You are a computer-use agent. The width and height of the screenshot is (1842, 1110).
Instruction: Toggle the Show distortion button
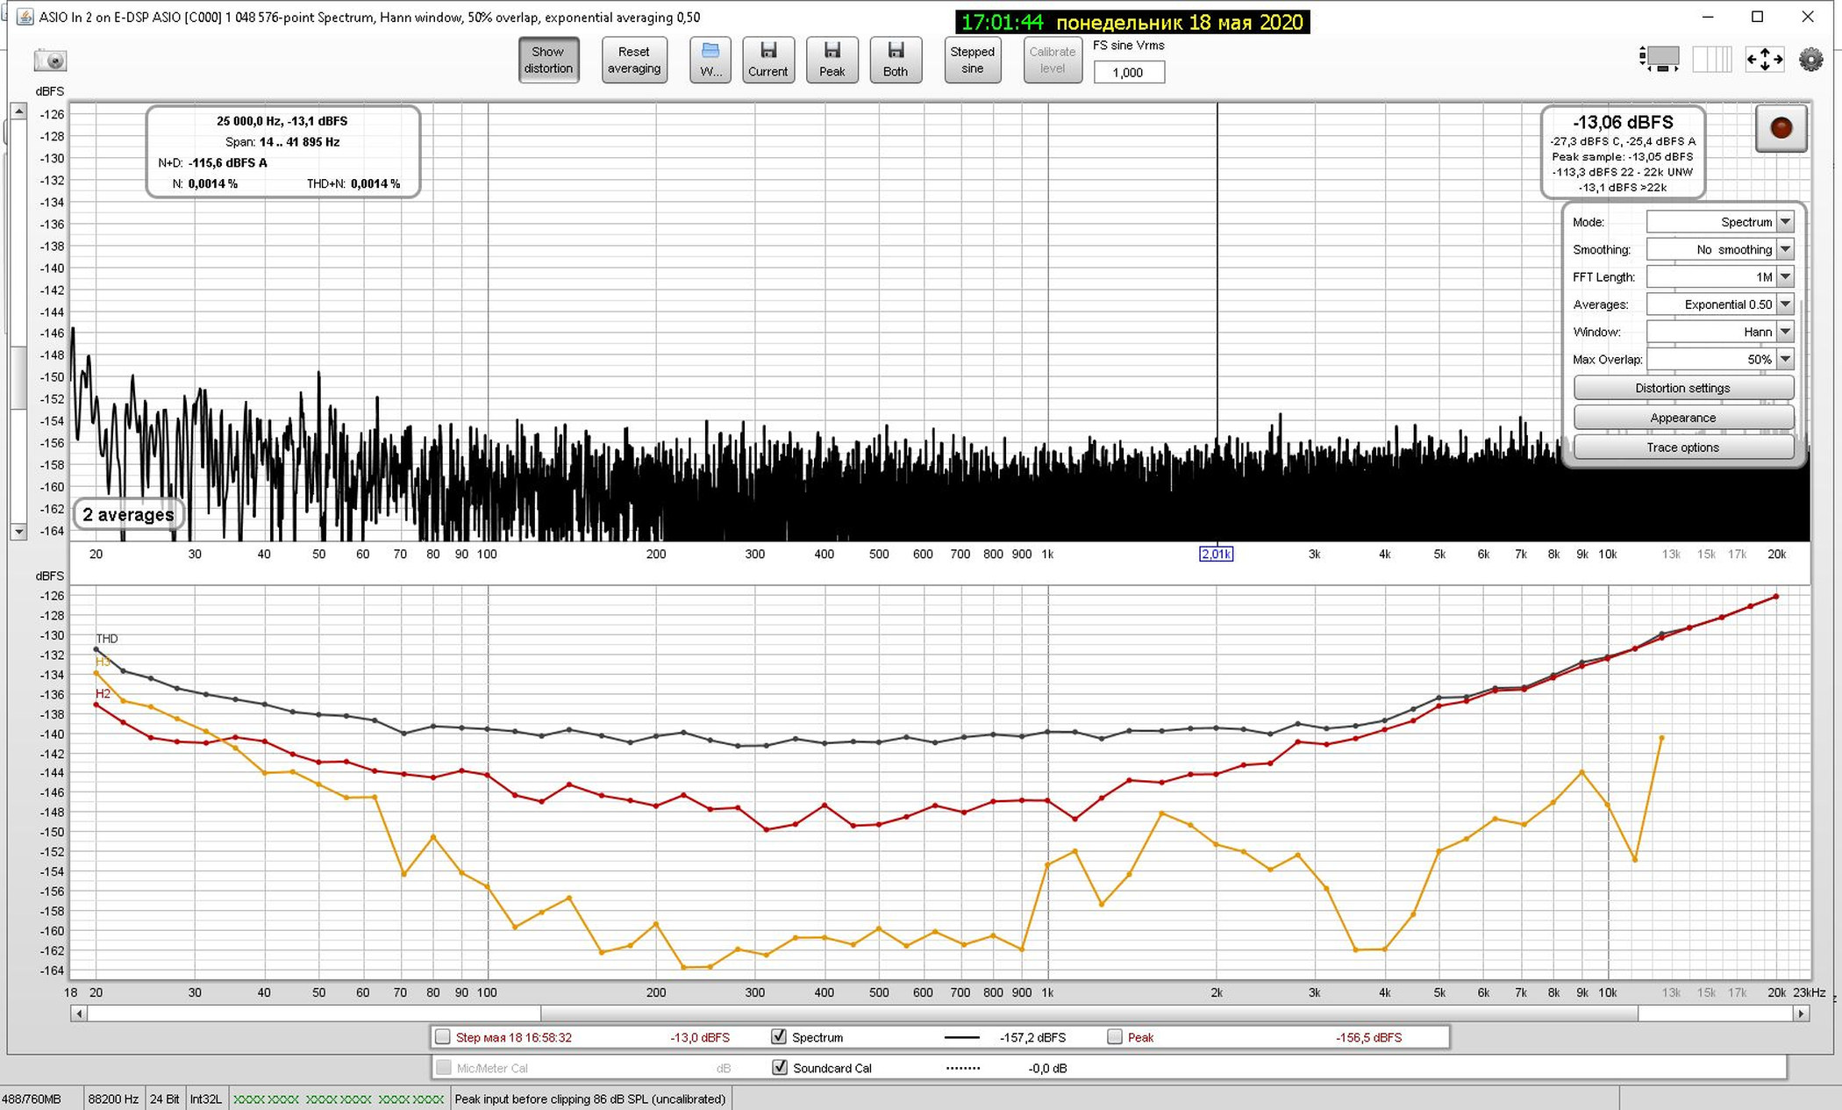pos(548,60)
